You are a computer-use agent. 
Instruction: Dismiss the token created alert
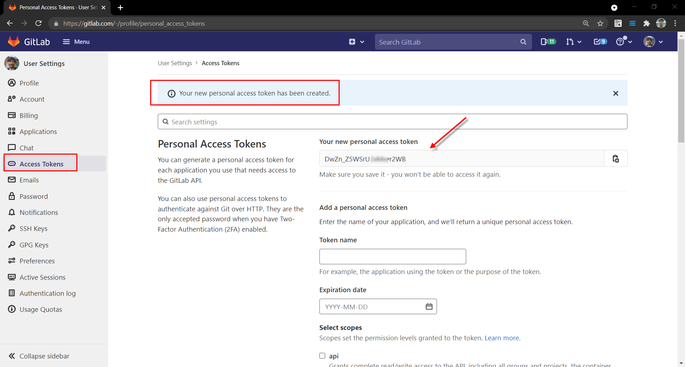click(616, 93)
